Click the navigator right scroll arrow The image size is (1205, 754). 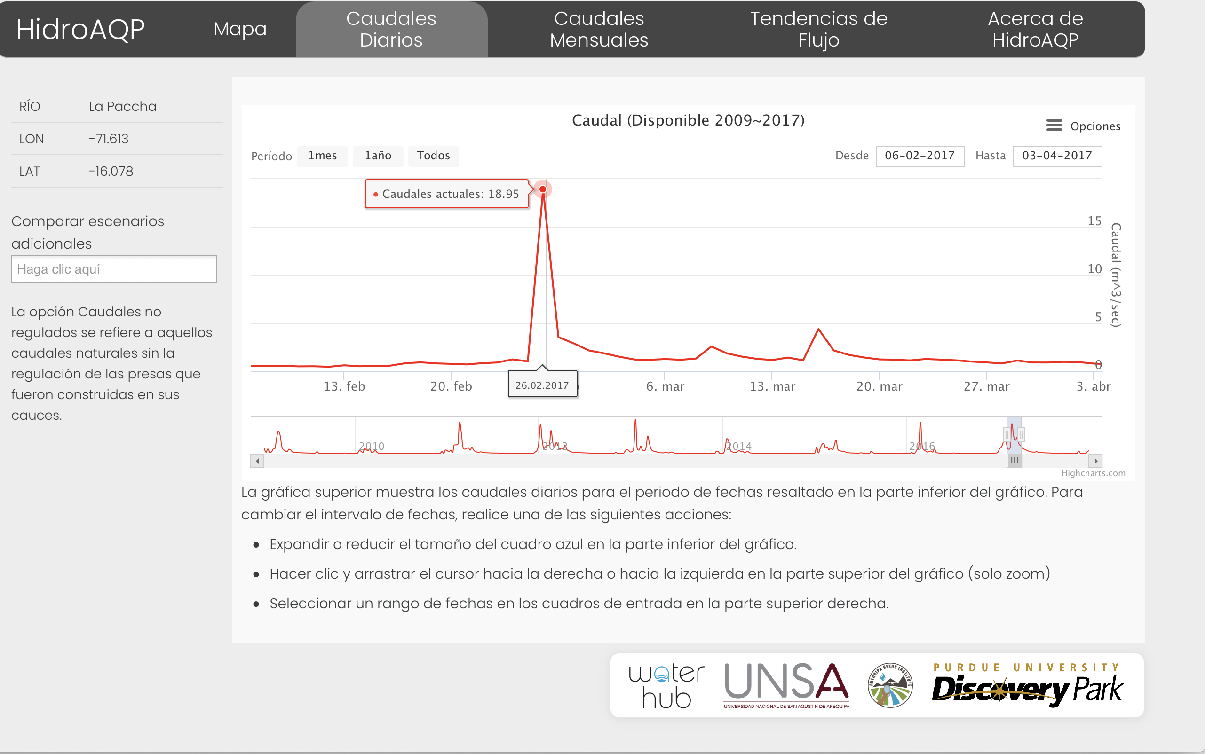pos(1095,461)
